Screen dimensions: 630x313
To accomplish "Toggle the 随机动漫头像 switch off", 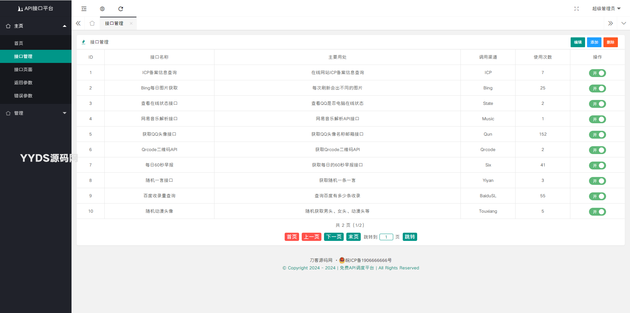I will coord(597,212).
